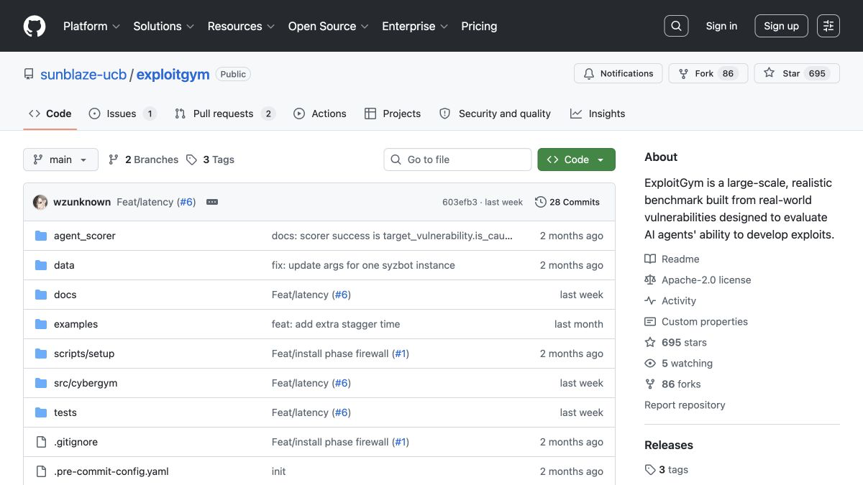863x485 pixels.
Task: Switch to the Code tab
Action: [50, 114]
